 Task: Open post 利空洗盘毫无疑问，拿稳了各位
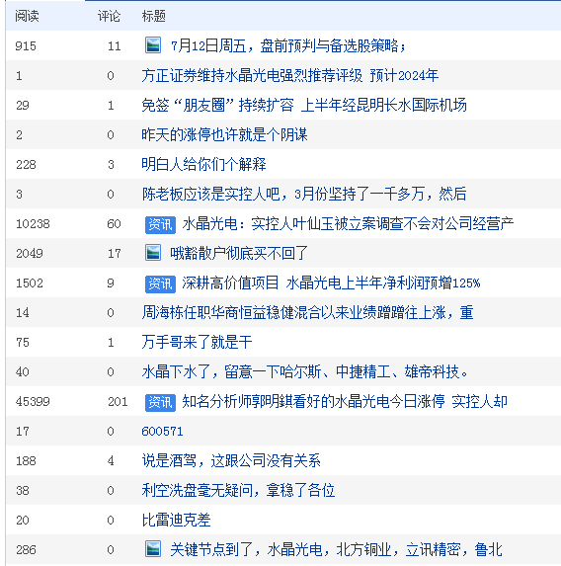click(x=238, y=491)
